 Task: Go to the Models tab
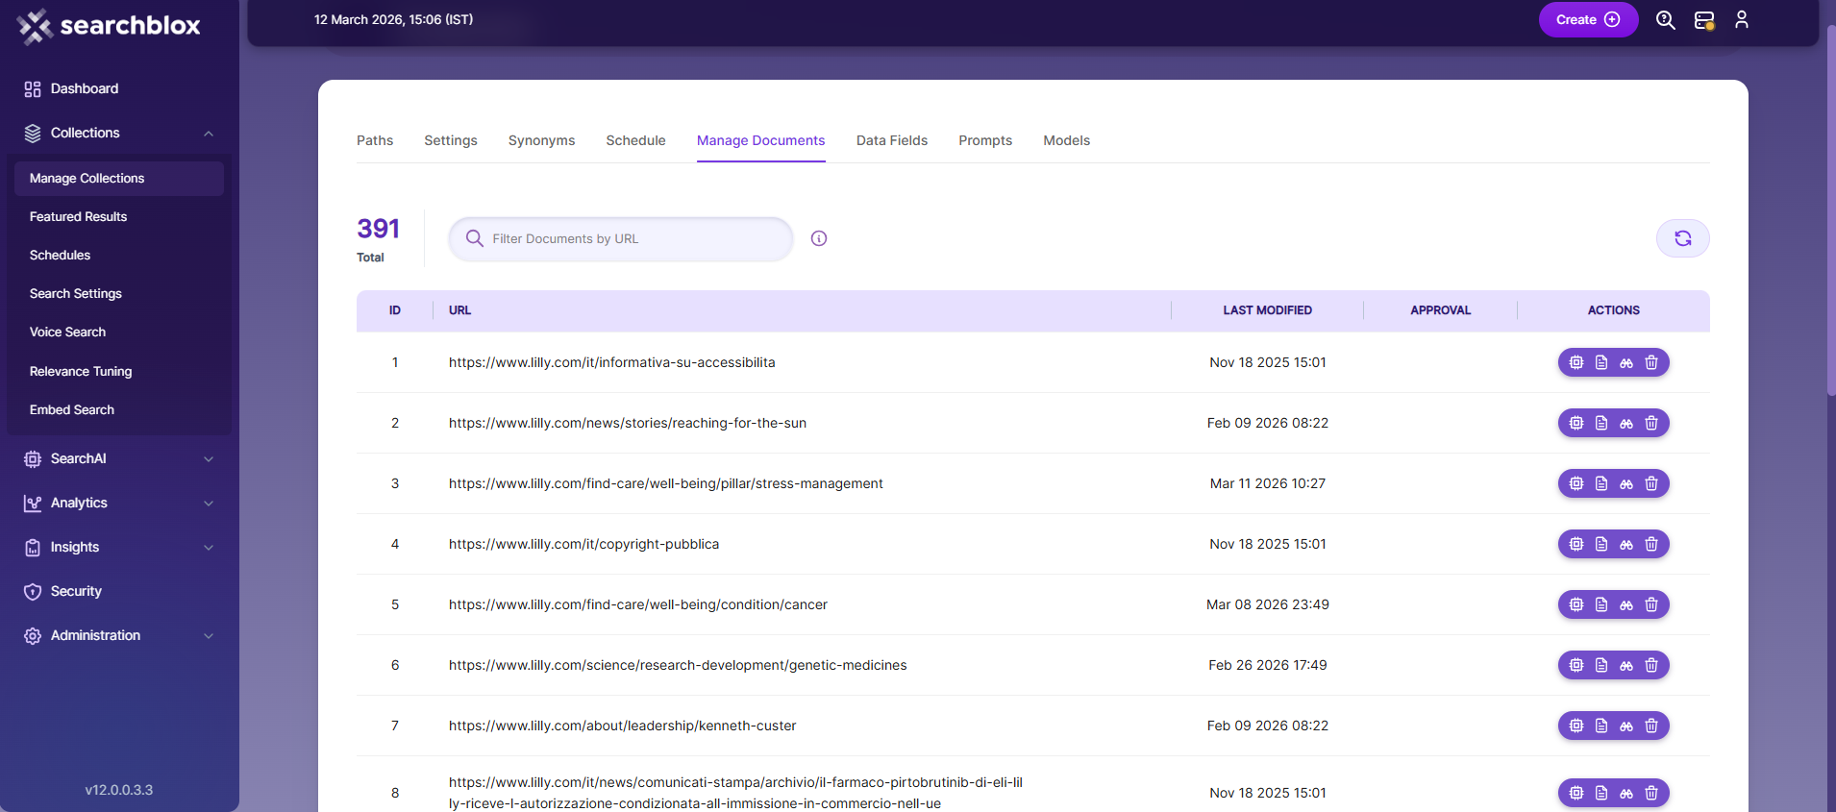click(x=1066, y=140)
